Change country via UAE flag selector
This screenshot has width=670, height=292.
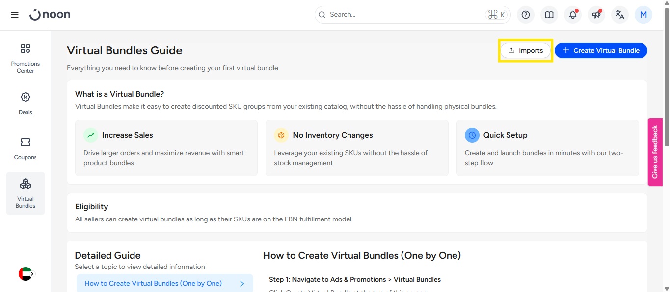coord(26,274)
